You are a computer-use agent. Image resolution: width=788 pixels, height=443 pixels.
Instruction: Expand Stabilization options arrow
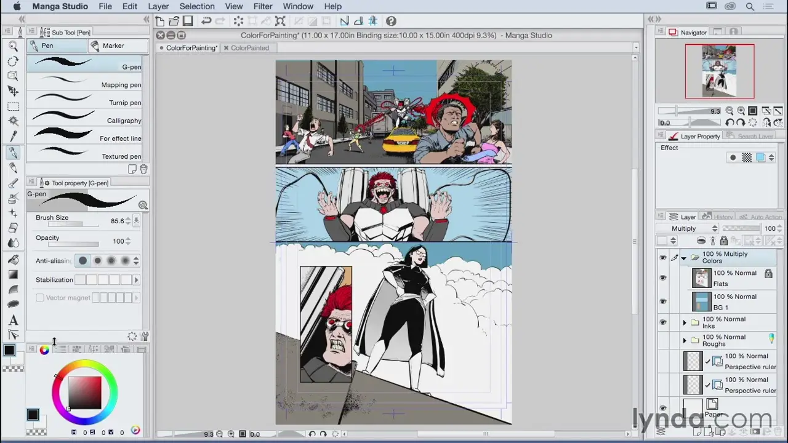point(137,280)
